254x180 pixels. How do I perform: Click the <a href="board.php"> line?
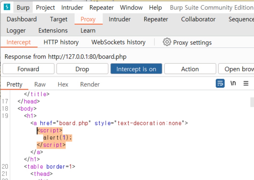point(109,123)
